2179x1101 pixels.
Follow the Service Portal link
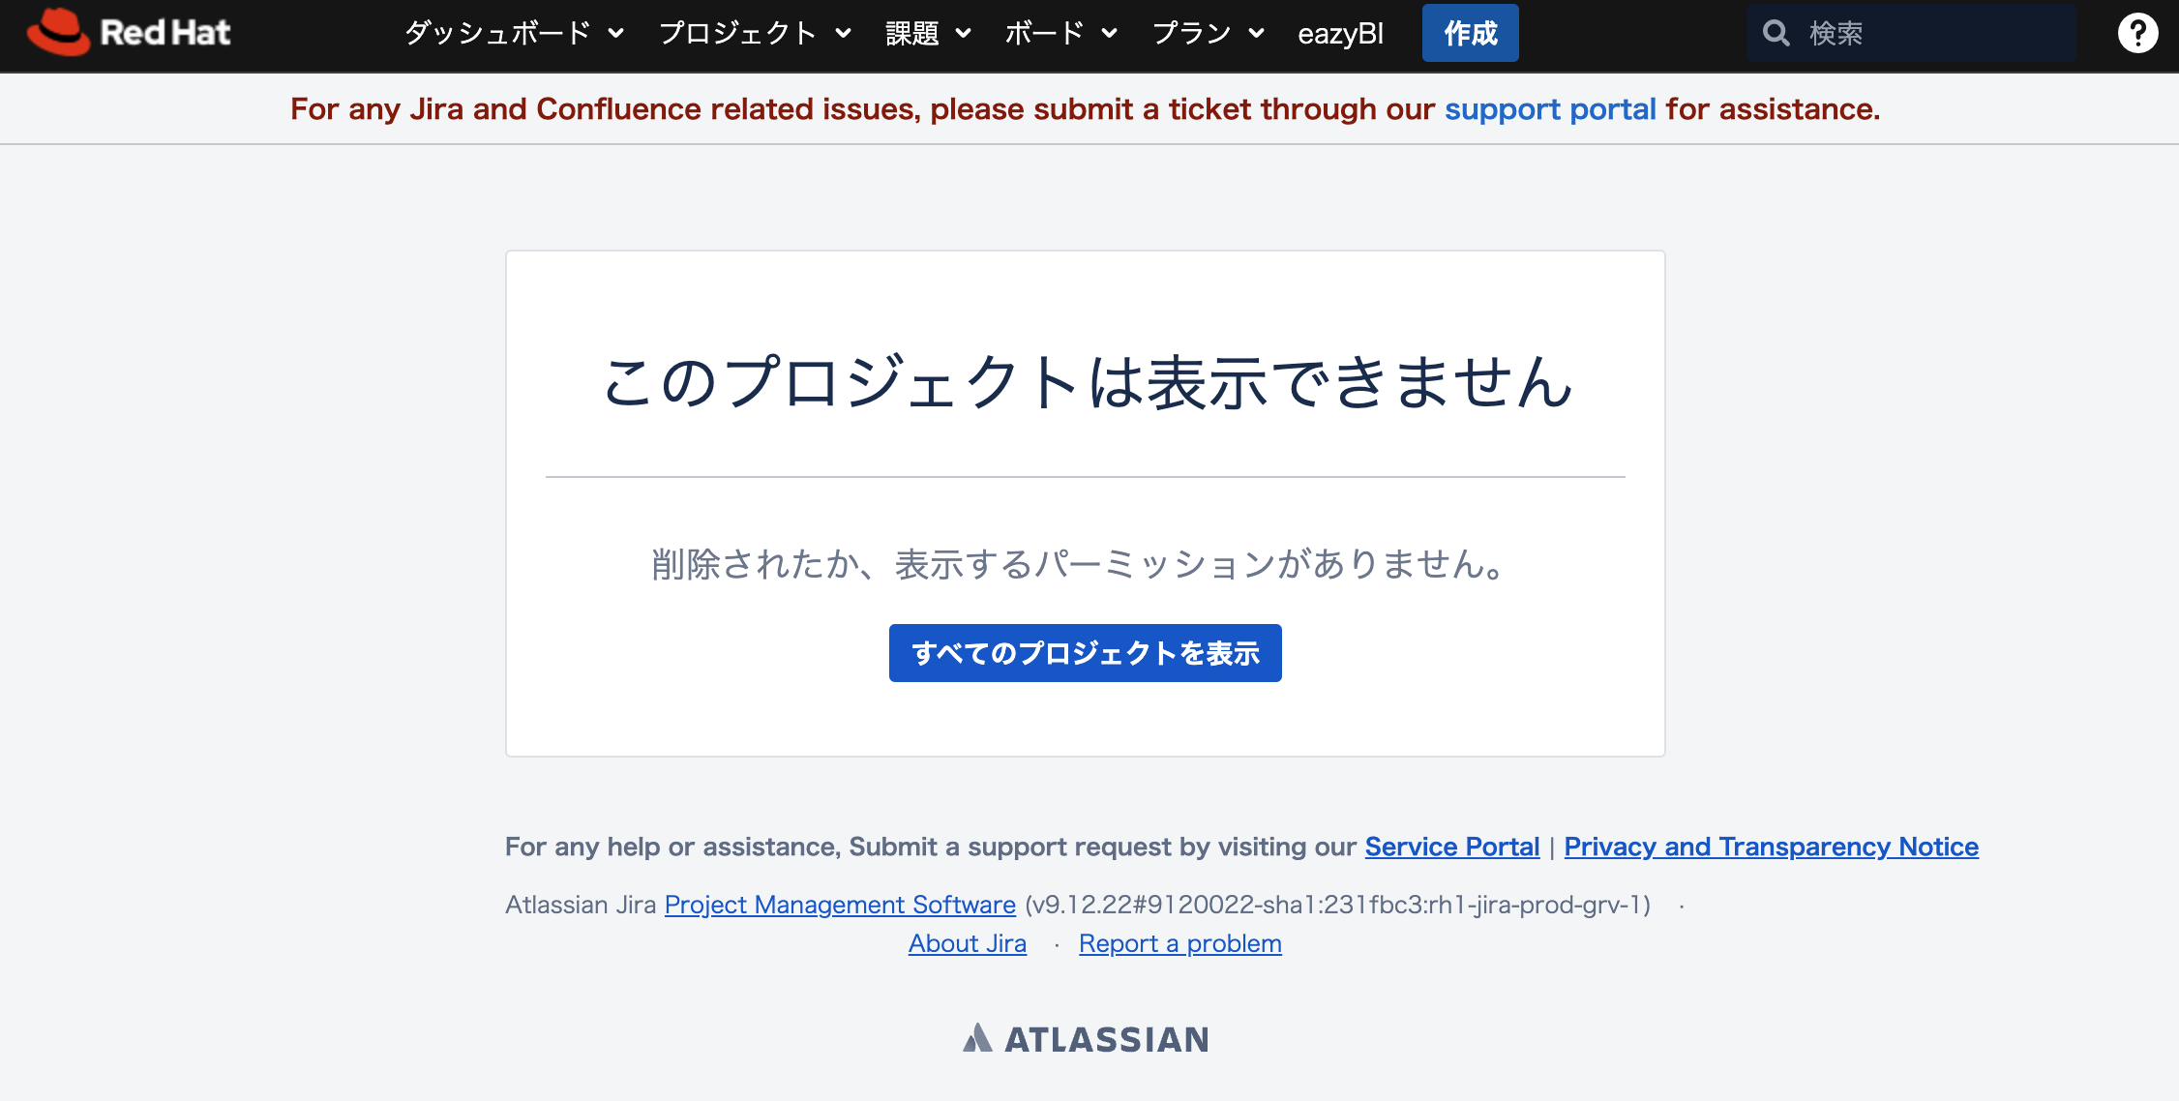point(1451,847)
